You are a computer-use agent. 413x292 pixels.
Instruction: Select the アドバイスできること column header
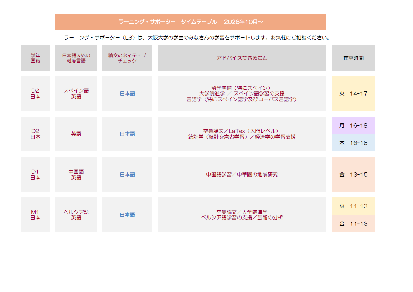[x=242, y=58]
